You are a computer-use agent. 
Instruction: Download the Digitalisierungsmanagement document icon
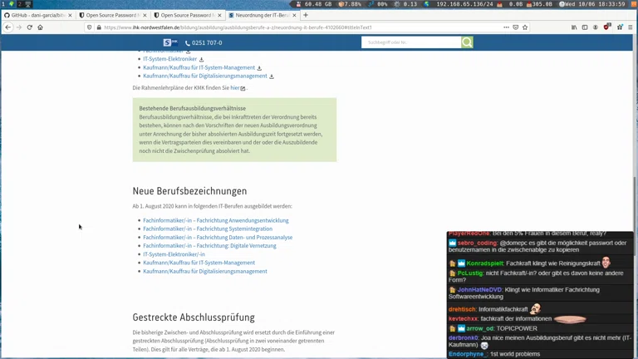[272, 76]
